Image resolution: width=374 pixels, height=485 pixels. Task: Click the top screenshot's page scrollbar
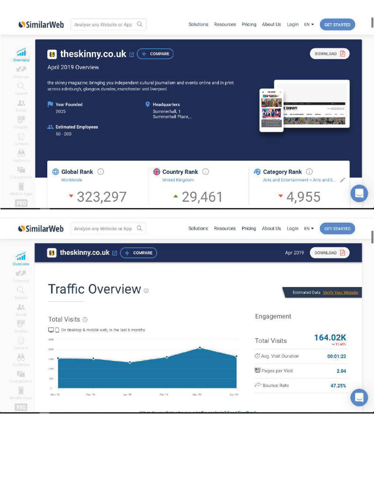click(372, 23)
